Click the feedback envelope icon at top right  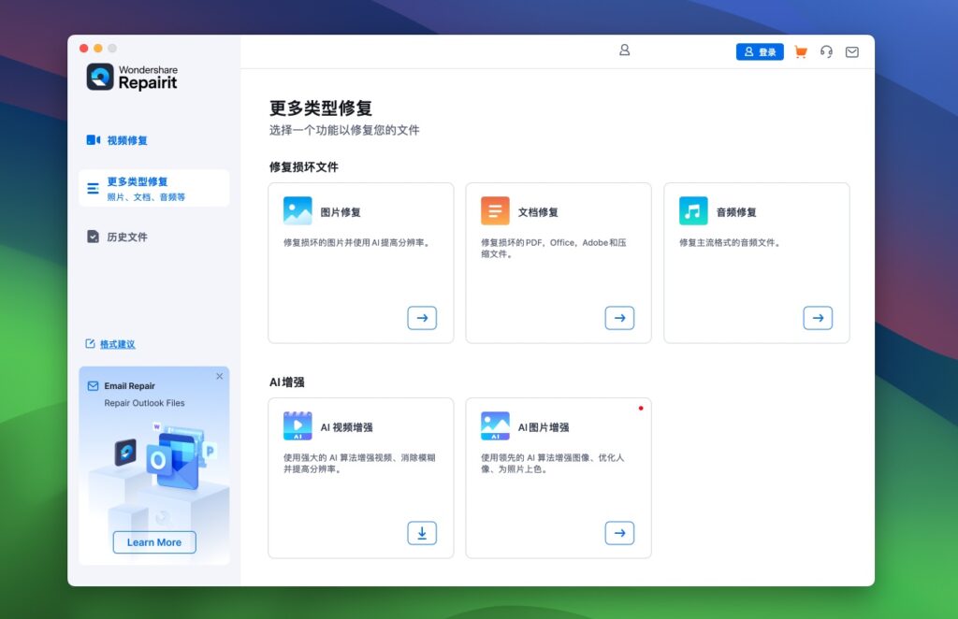[x=851, y=52]
